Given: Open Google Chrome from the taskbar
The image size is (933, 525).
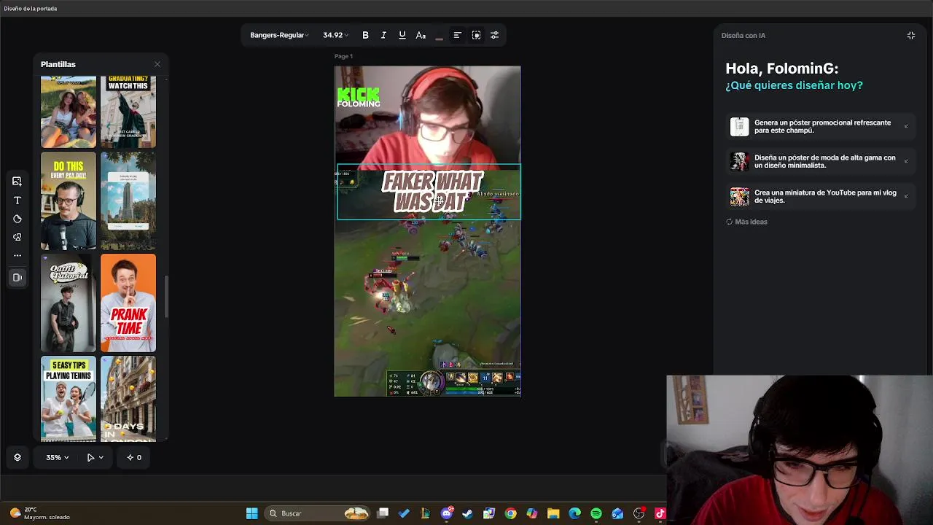Looking at the screenshot, I should [x=510, y=513].
